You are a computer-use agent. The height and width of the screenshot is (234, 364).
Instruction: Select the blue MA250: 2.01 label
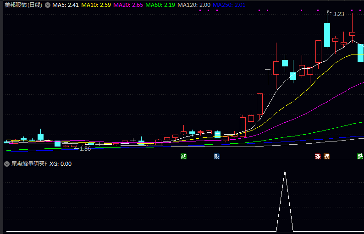point(229,5)
